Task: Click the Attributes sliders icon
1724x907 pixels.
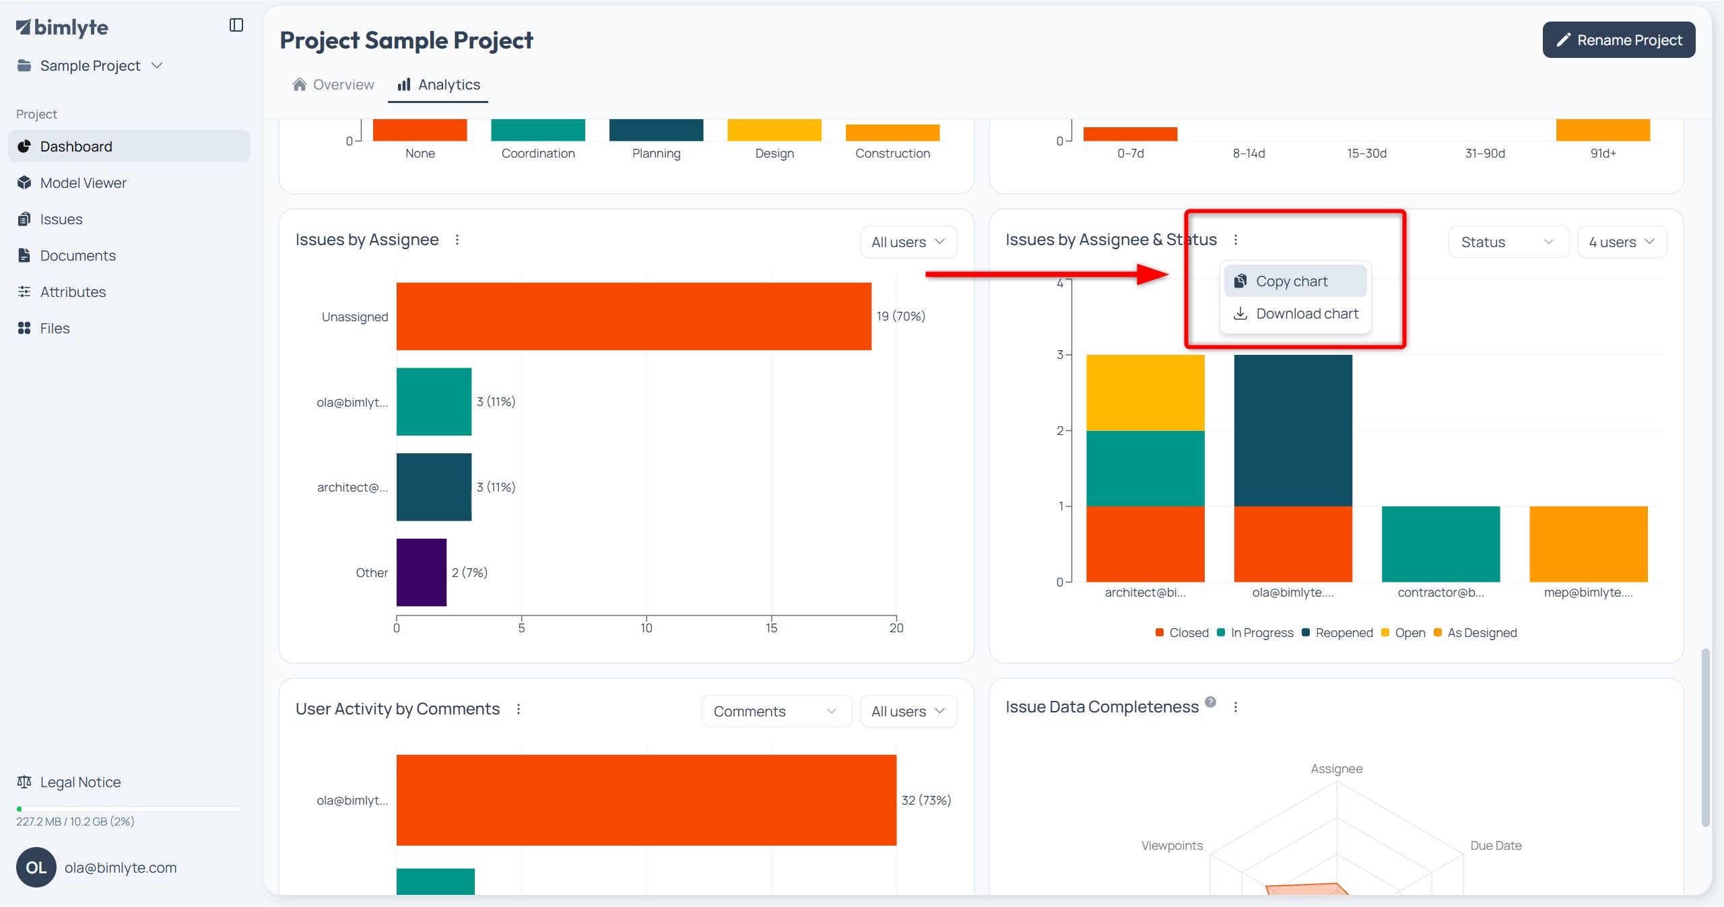Action: coord(24,292)
